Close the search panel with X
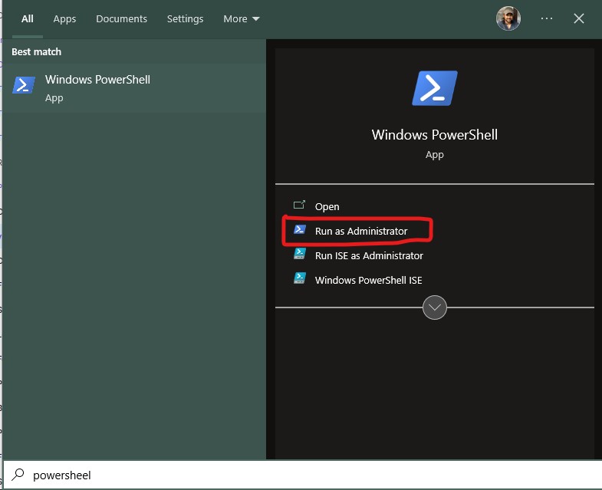602x490 pixels. point(579,18)
